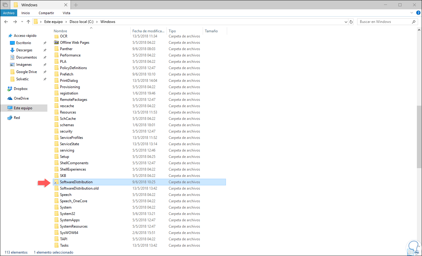Image resolution: width=422 pixels, height=256 pixels.
Task: Go up one folder level arrow
Action: click(x=28, y=22)
